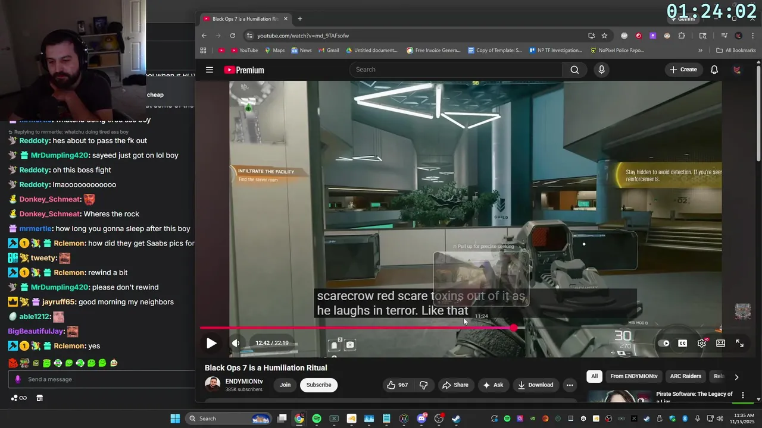Viewport: 762px width, 428px height.
Task: Click the chat Send a message field
Action: (x=101, y=379)
